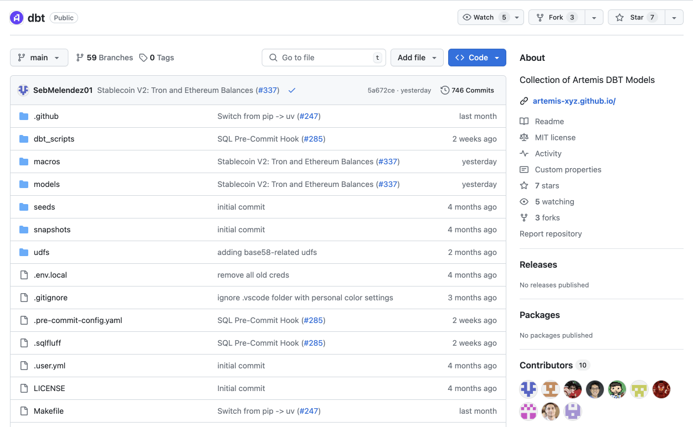Open commit hash 5a672ce
This screenshot has width=693, height=427.
381,91
